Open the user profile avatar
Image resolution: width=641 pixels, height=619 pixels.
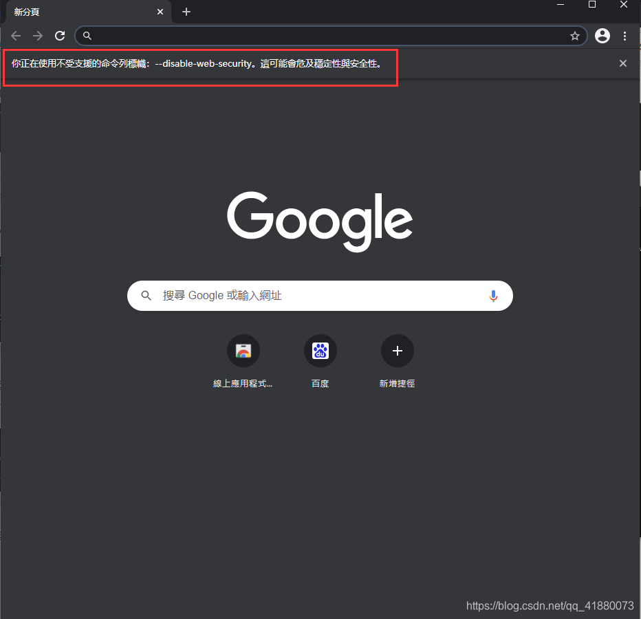602,36
